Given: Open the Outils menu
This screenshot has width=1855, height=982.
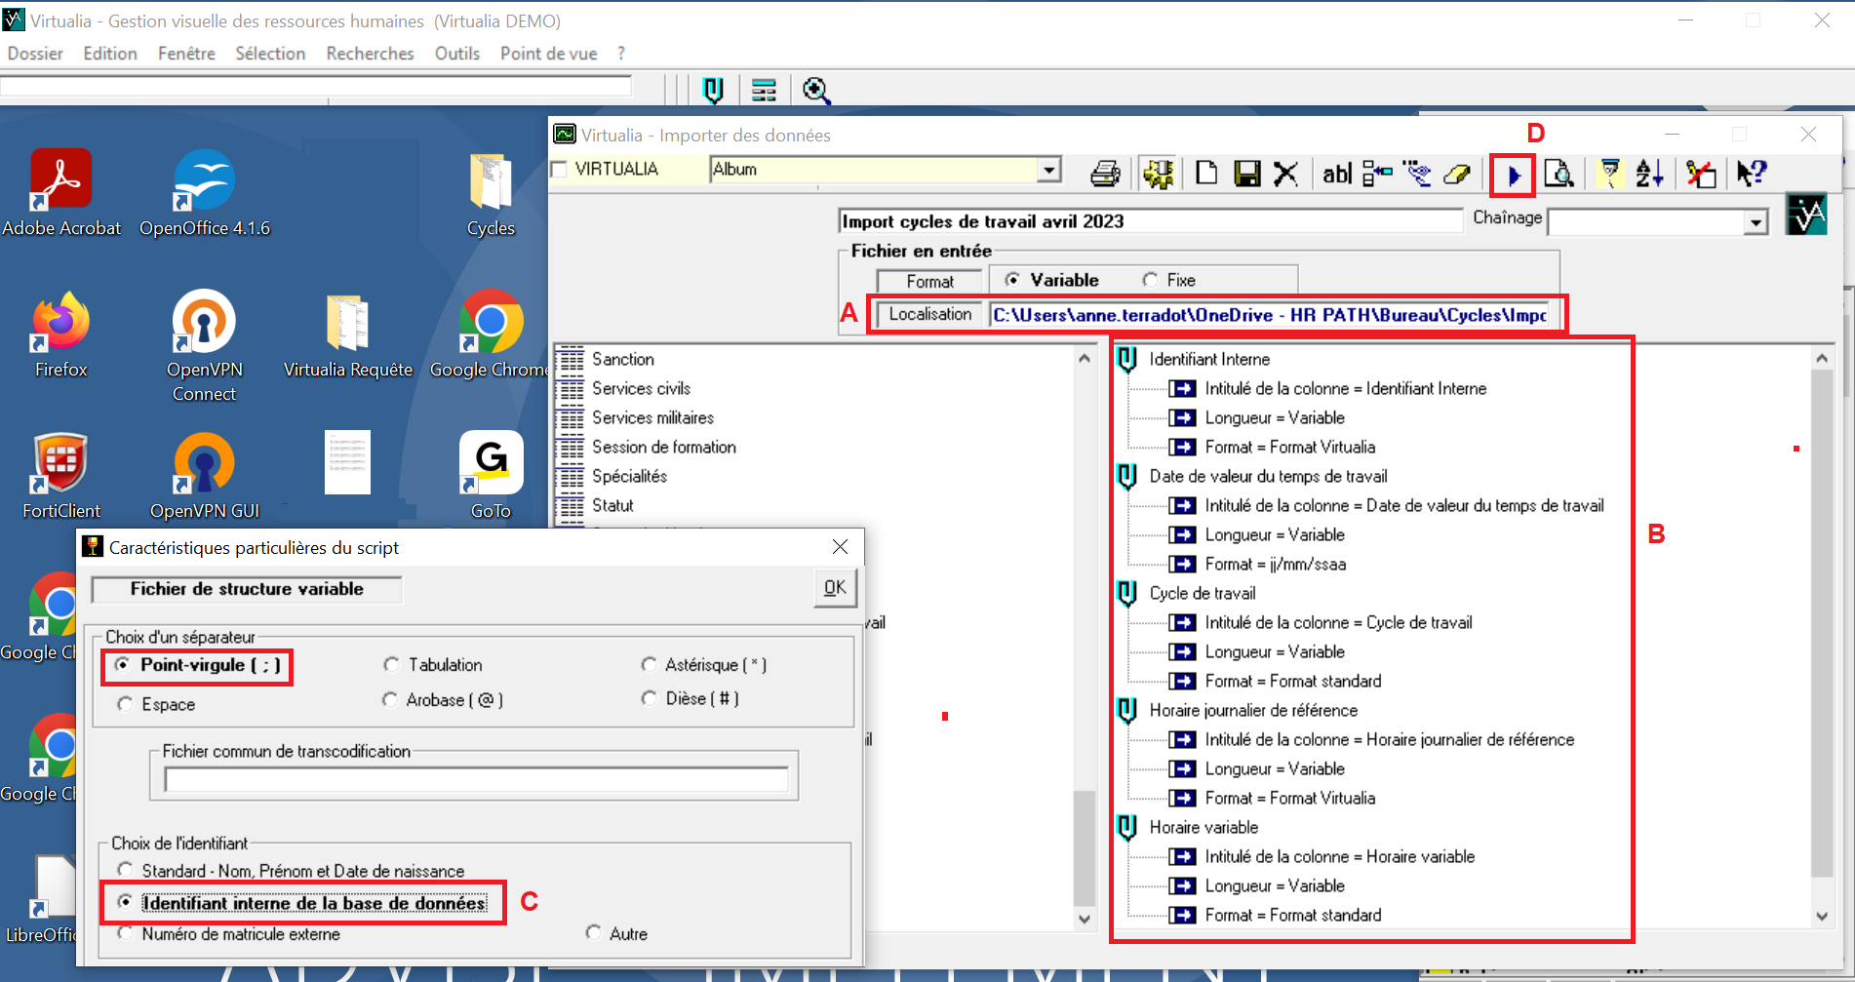Looking at the screenshot, I should coord(456,54).
